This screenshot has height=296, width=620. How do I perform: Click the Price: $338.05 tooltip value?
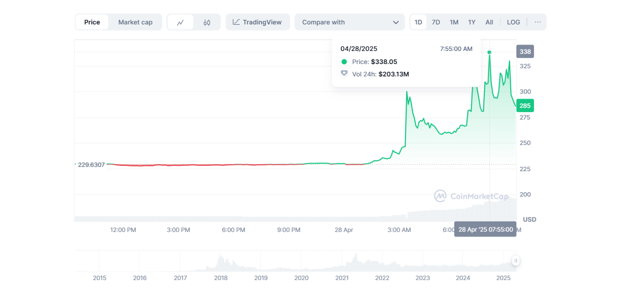375,62
